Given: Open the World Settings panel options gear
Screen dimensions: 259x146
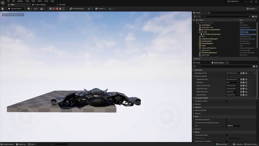Looking at the screenshot, I should point(257,67).
